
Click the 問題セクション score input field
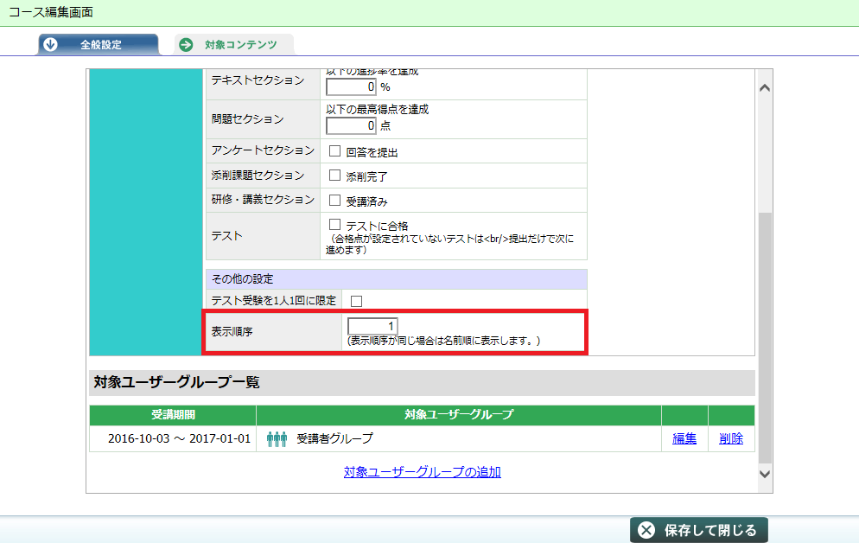[351, 125]
